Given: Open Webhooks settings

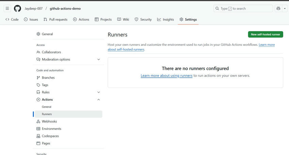Looking at the screenshot, I should tap(68, 121).
